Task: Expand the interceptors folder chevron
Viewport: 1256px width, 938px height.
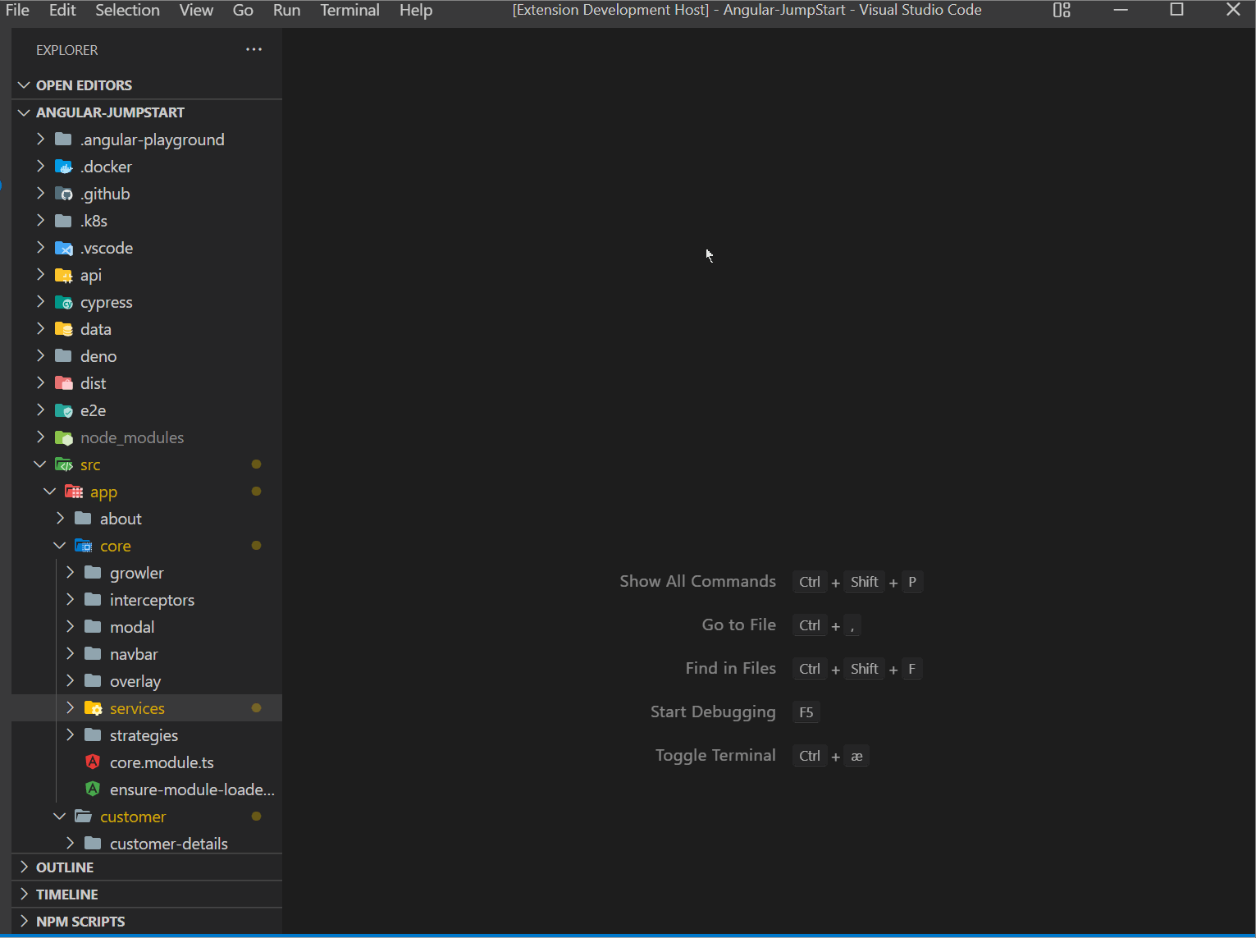Action: [70, 600]
